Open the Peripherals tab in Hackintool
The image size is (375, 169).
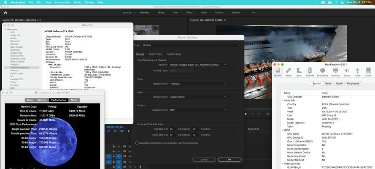(x=353, y=84)
